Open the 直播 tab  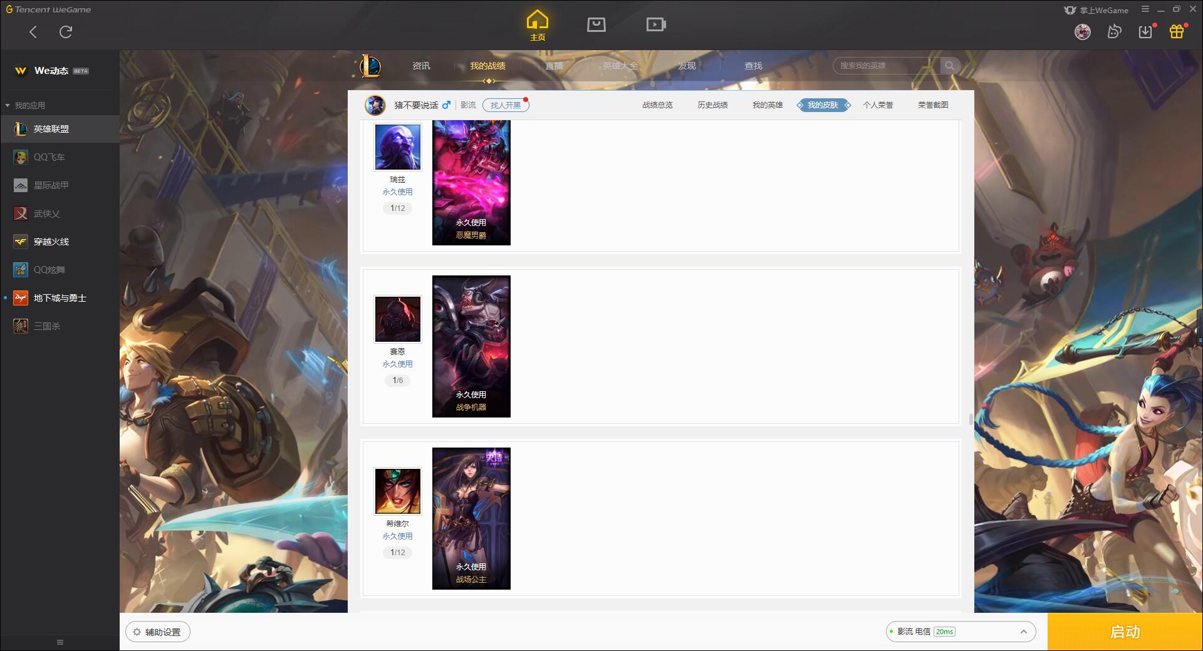554,66
